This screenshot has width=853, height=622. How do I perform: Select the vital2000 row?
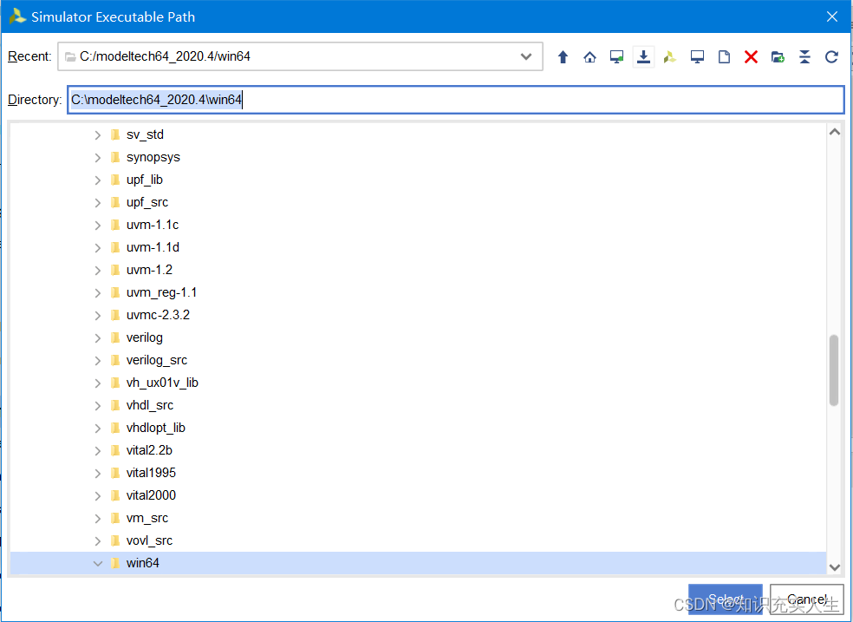pyautogui.click(x=418, y=495)
